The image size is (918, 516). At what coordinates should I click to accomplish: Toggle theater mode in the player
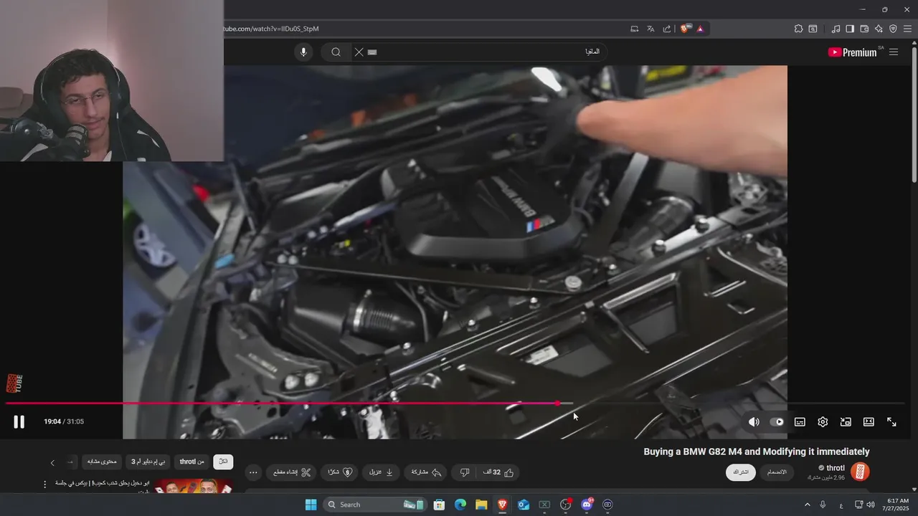coord(869,422)
